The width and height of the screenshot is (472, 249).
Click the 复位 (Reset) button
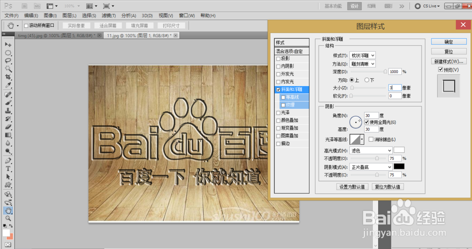click(449, 51)
